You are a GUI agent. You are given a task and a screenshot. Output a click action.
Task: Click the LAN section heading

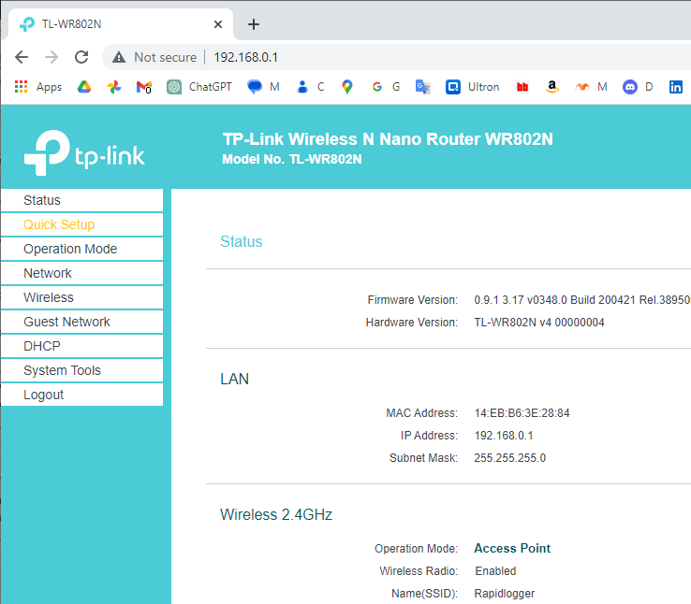tap(234, 380)
